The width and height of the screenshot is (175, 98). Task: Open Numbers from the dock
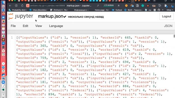pyautogui.click(x=3, y=36)
